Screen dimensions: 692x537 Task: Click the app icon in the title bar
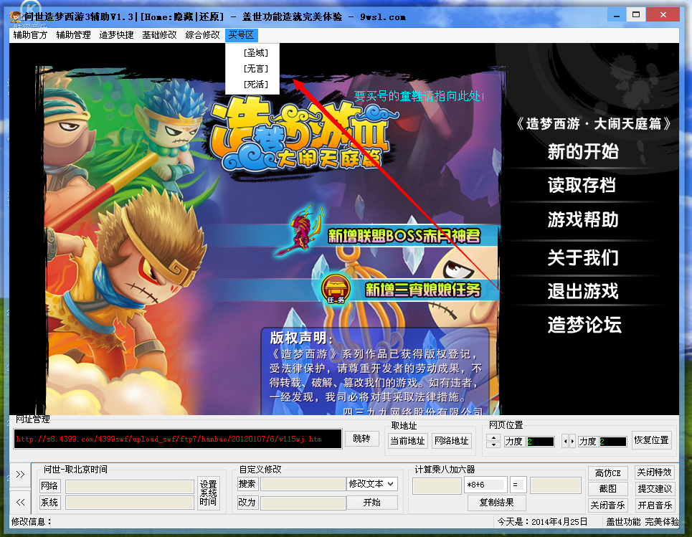tap(16, 17)
